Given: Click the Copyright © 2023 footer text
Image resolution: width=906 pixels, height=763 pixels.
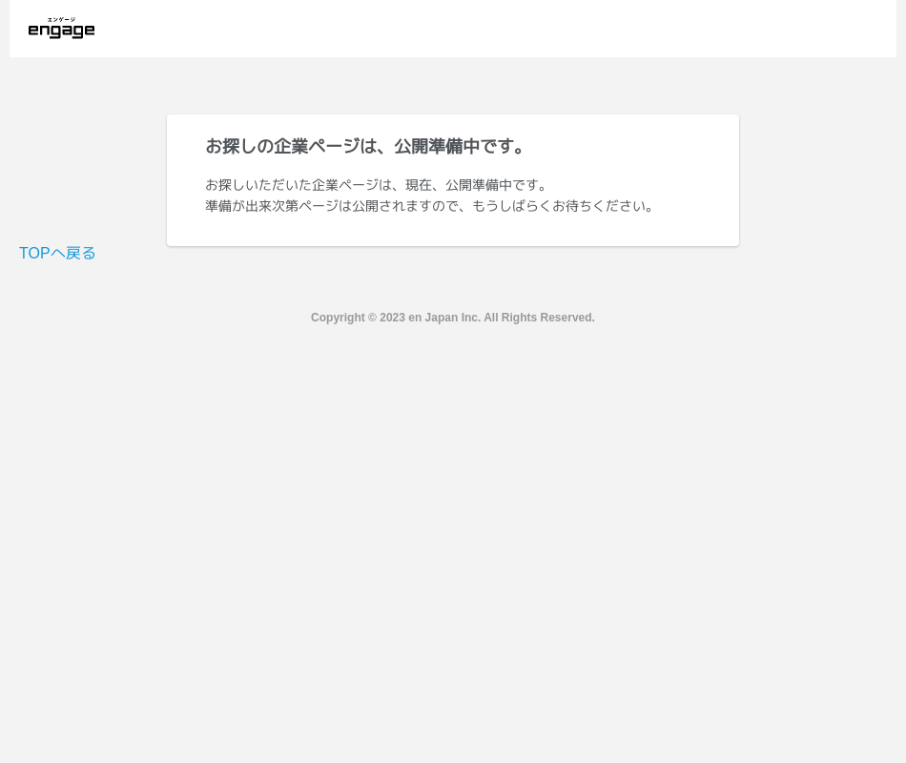Looking at the screenshot, I should point(452,318).
